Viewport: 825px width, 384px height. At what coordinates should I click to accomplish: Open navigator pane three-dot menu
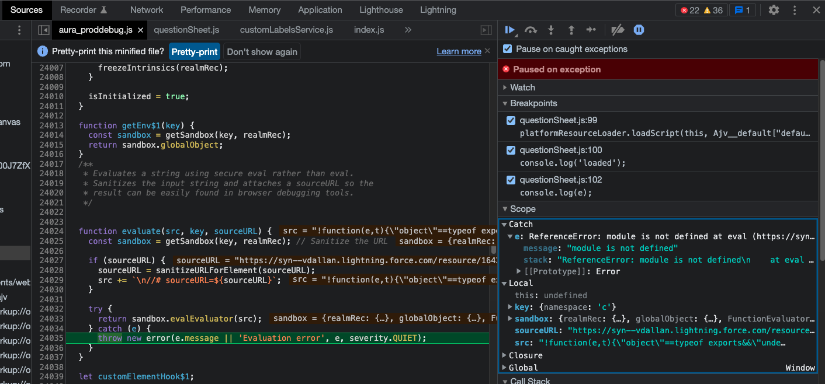click(19, 30)
